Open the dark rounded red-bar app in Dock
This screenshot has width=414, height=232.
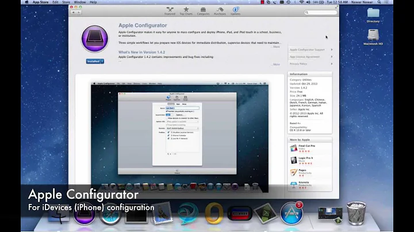tap(240, 214)
